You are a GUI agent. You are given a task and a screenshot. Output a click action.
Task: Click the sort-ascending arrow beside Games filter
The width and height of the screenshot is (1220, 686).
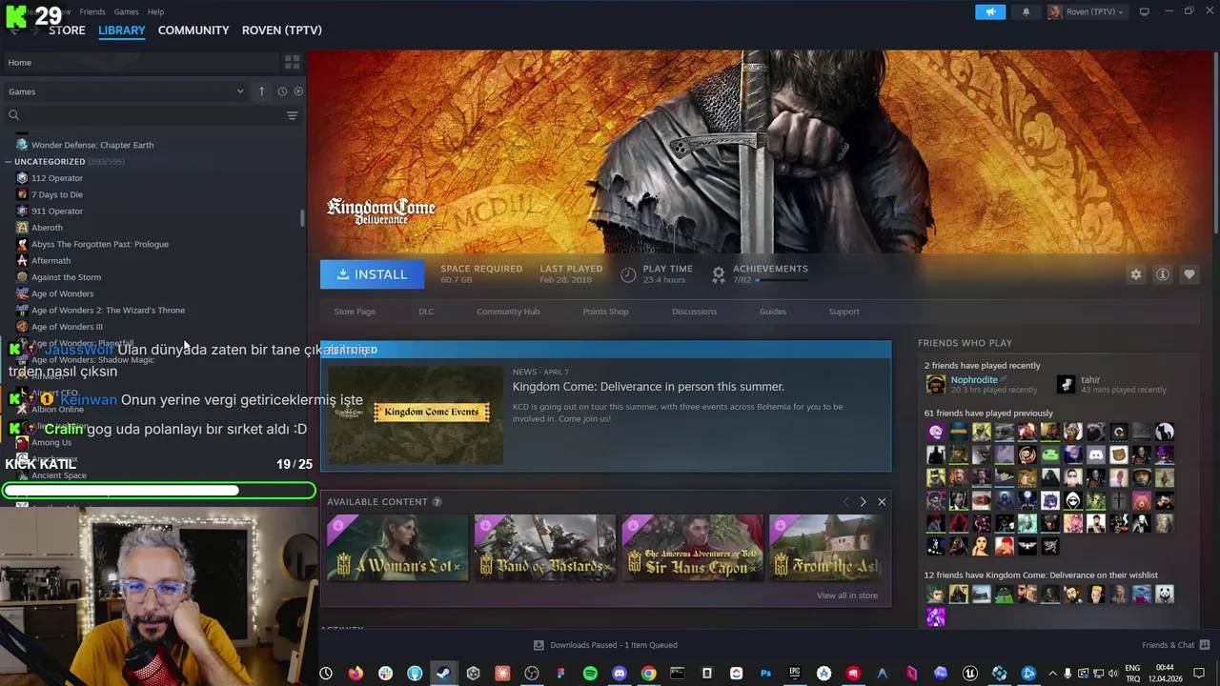tap(261, 91)
